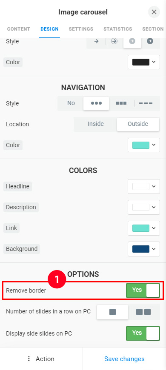
Task: Choose round dots navigation style
Action: (96, 103)
